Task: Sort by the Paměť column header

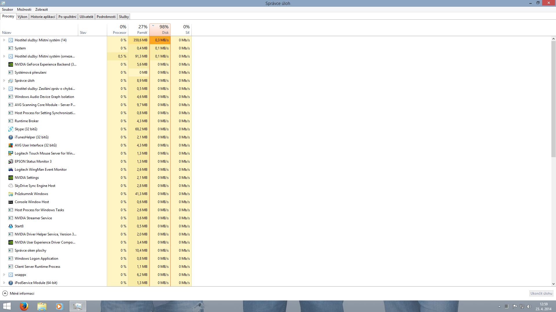Action: point(139,30)
